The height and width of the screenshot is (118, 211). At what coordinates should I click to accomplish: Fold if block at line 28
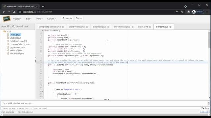click(43, 92)
